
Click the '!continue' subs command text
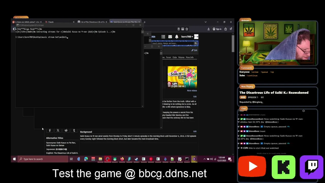point(252,75)
